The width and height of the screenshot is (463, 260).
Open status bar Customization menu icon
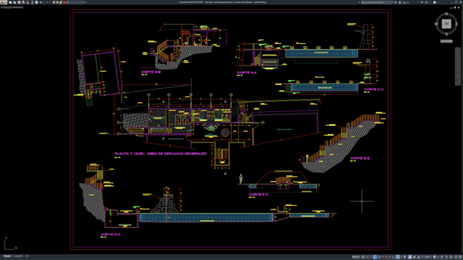coord(460,257)
